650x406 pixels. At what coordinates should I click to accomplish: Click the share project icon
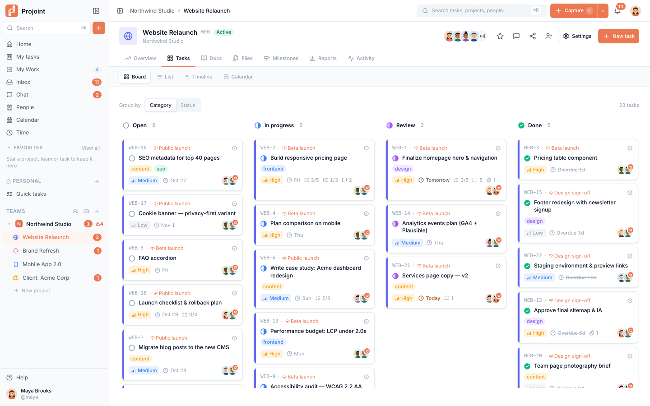coord(533,36)
